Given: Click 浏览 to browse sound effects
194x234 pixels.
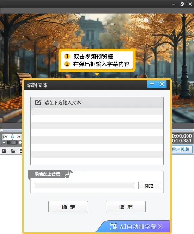Looking at the screenshot, I should [149, 186].
